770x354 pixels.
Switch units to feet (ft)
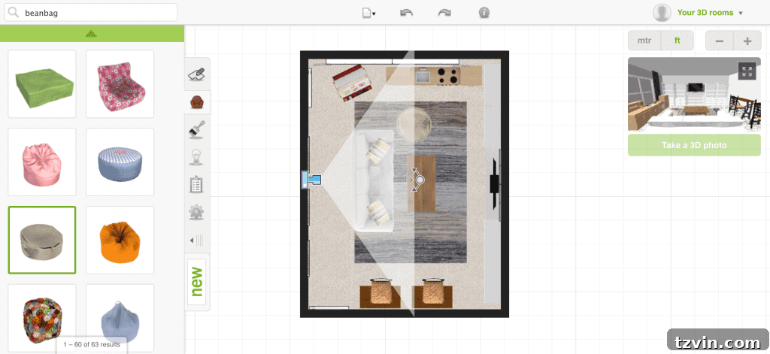point(678,41)
